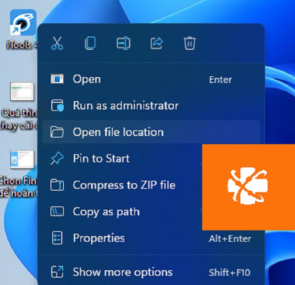Select the iTools 4 desktop shortcut icon

23,22
